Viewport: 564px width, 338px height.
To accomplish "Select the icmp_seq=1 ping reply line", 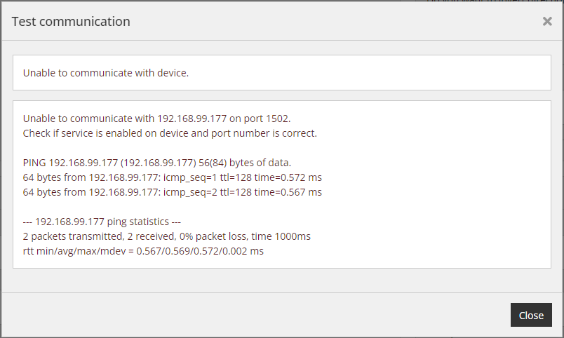I will tap(173, 177).
